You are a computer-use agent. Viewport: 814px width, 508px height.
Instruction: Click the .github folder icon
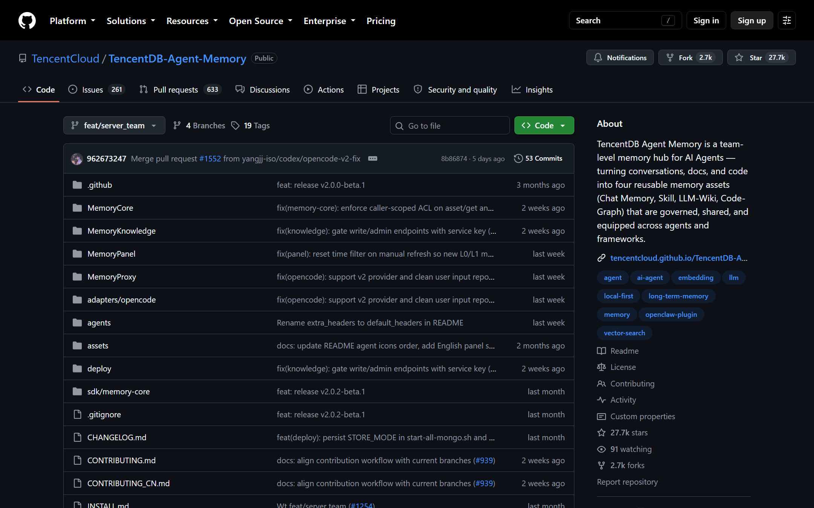point(77,185)
